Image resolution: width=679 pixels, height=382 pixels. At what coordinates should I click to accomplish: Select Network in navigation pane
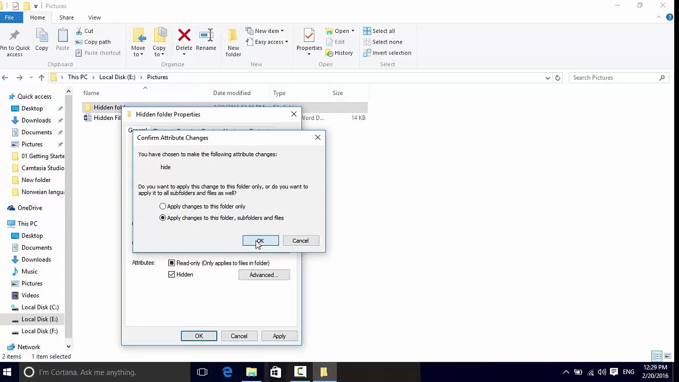pyautogui.click(x=29, y=347)
